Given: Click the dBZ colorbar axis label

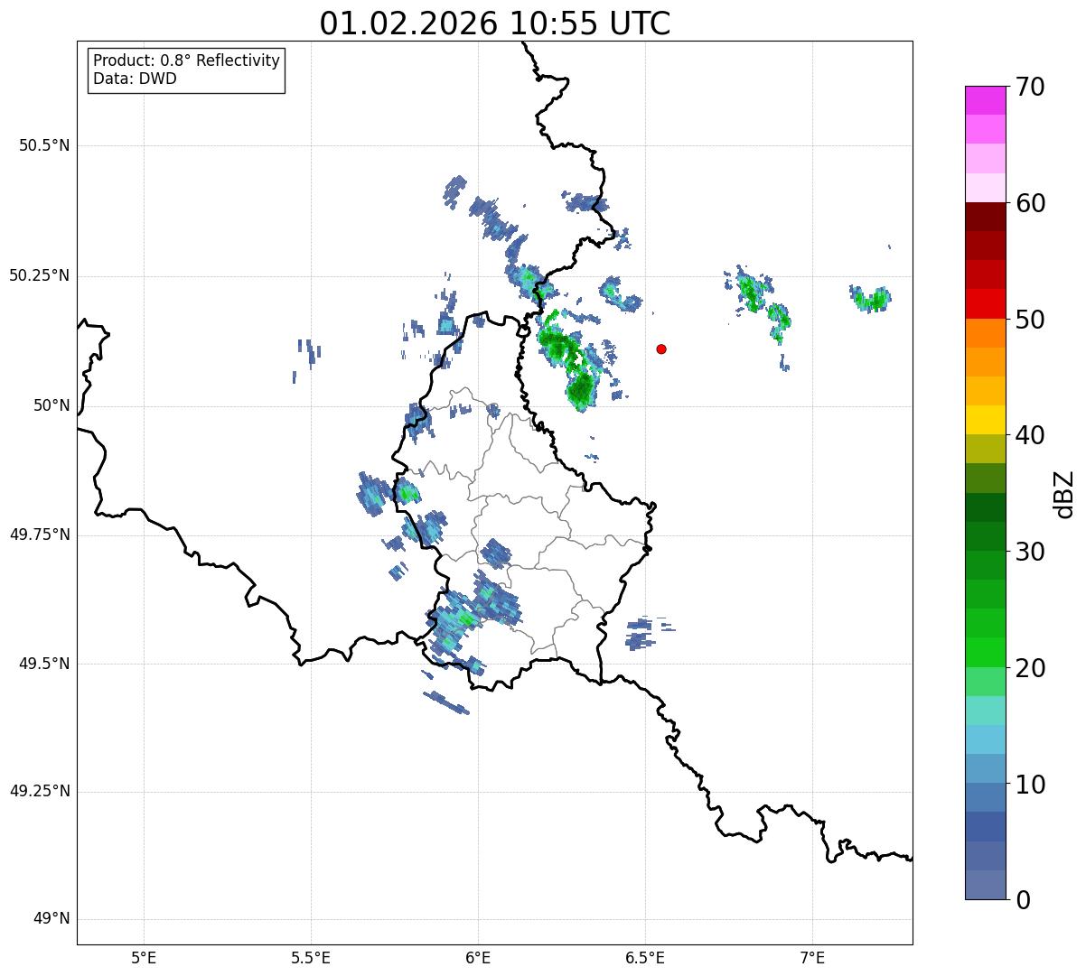Looking at the screenshot, I should (1065, 493).
